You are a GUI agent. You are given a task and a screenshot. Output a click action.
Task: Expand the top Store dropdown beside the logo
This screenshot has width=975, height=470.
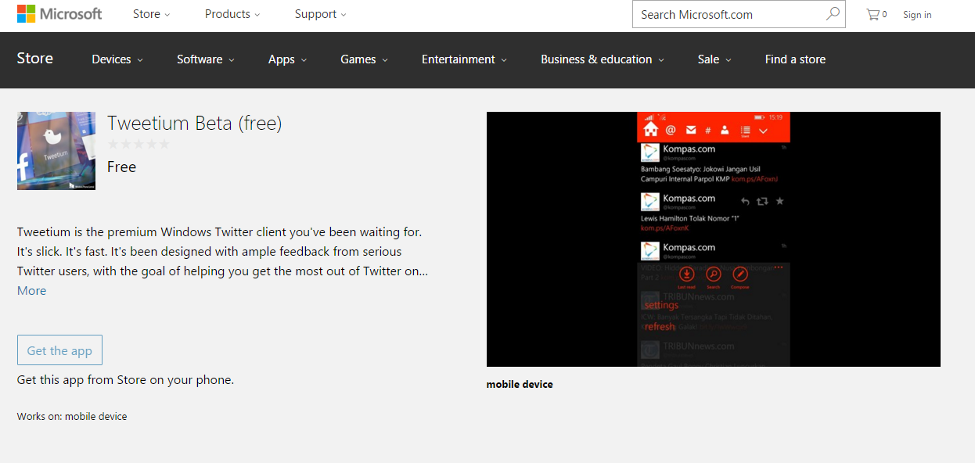pyautogui.click(x=151, y=14)
